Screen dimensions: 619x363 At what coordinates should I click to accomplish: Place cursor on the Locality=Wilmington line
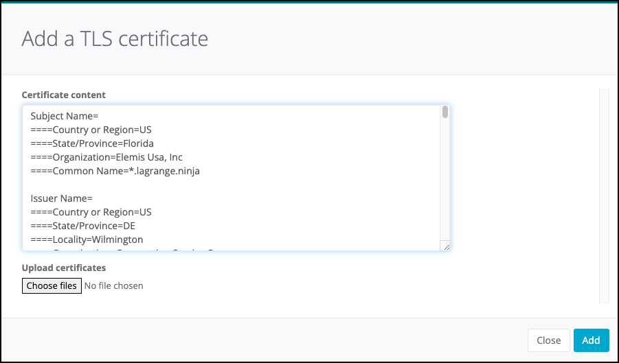tap(87, 239)
